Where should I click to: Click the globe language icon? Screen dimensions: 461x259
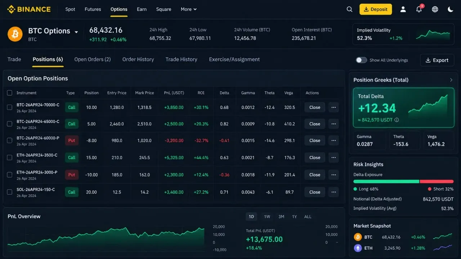[435, 9]
